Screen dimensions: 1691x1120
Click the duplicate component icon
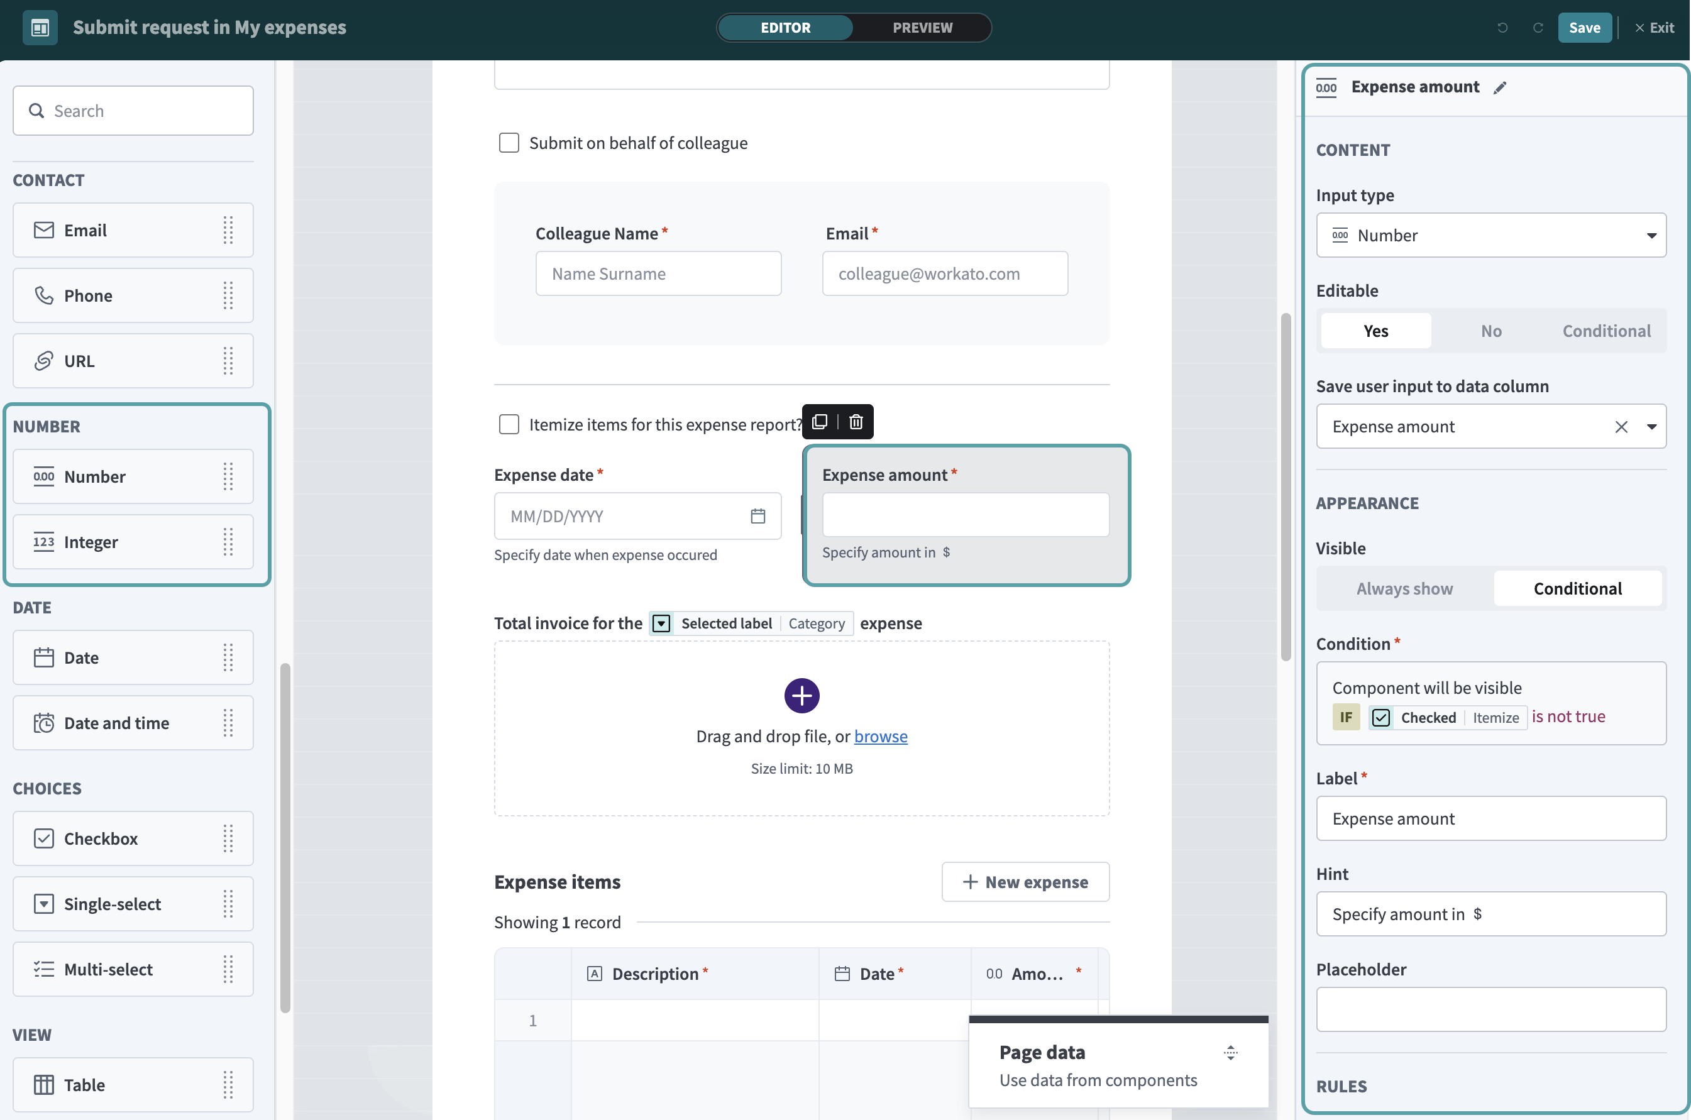[x=820, y=422]
